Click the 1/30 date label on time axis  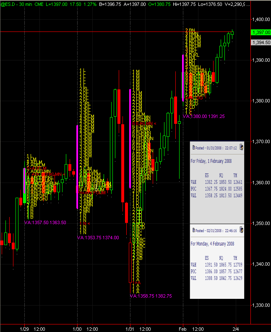point(77,329)
